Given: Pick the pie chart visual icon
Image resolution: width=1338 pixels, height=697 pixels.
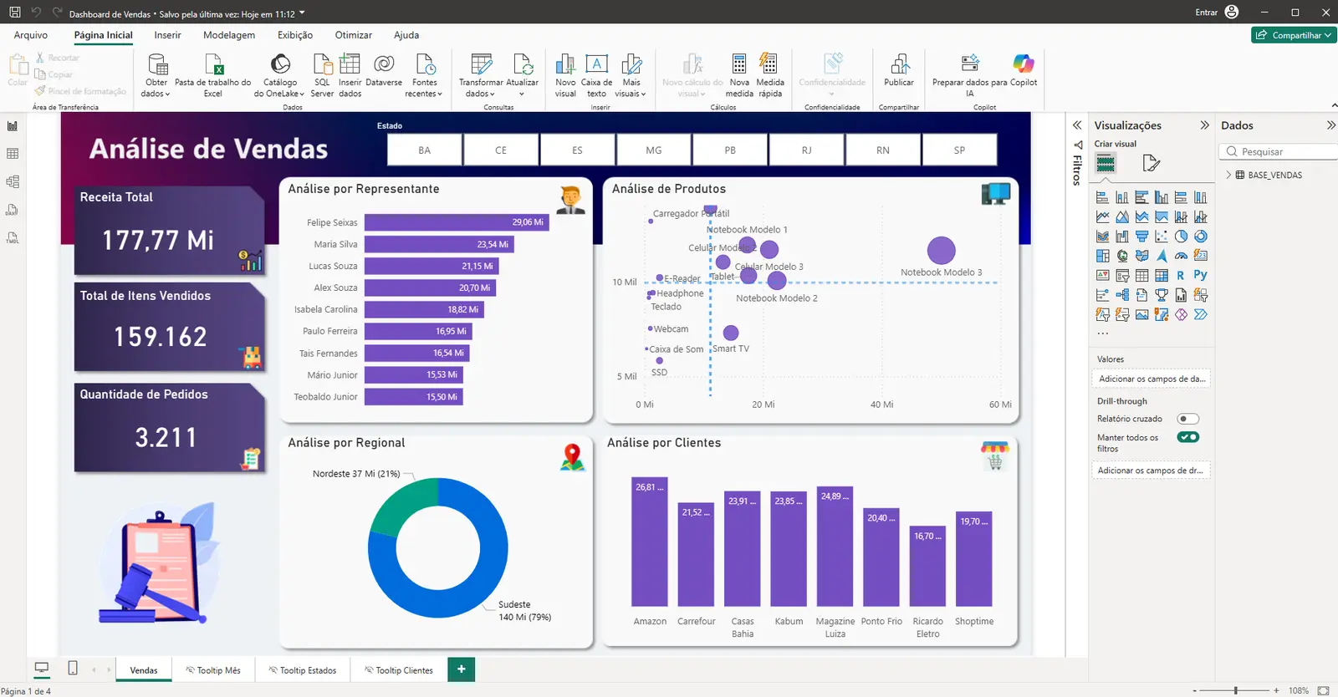Looking at the screenshot, I should 1181,237.
